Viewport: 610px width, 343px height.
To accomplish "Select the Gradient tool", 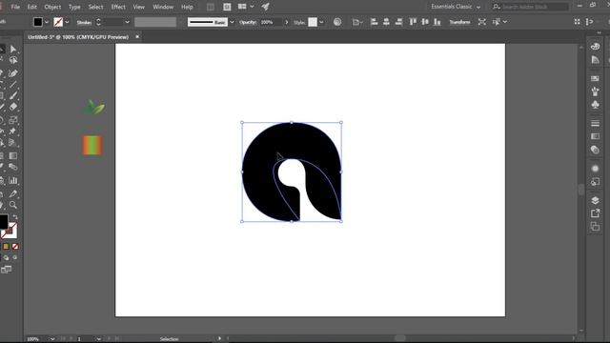I will coord(12,156).
